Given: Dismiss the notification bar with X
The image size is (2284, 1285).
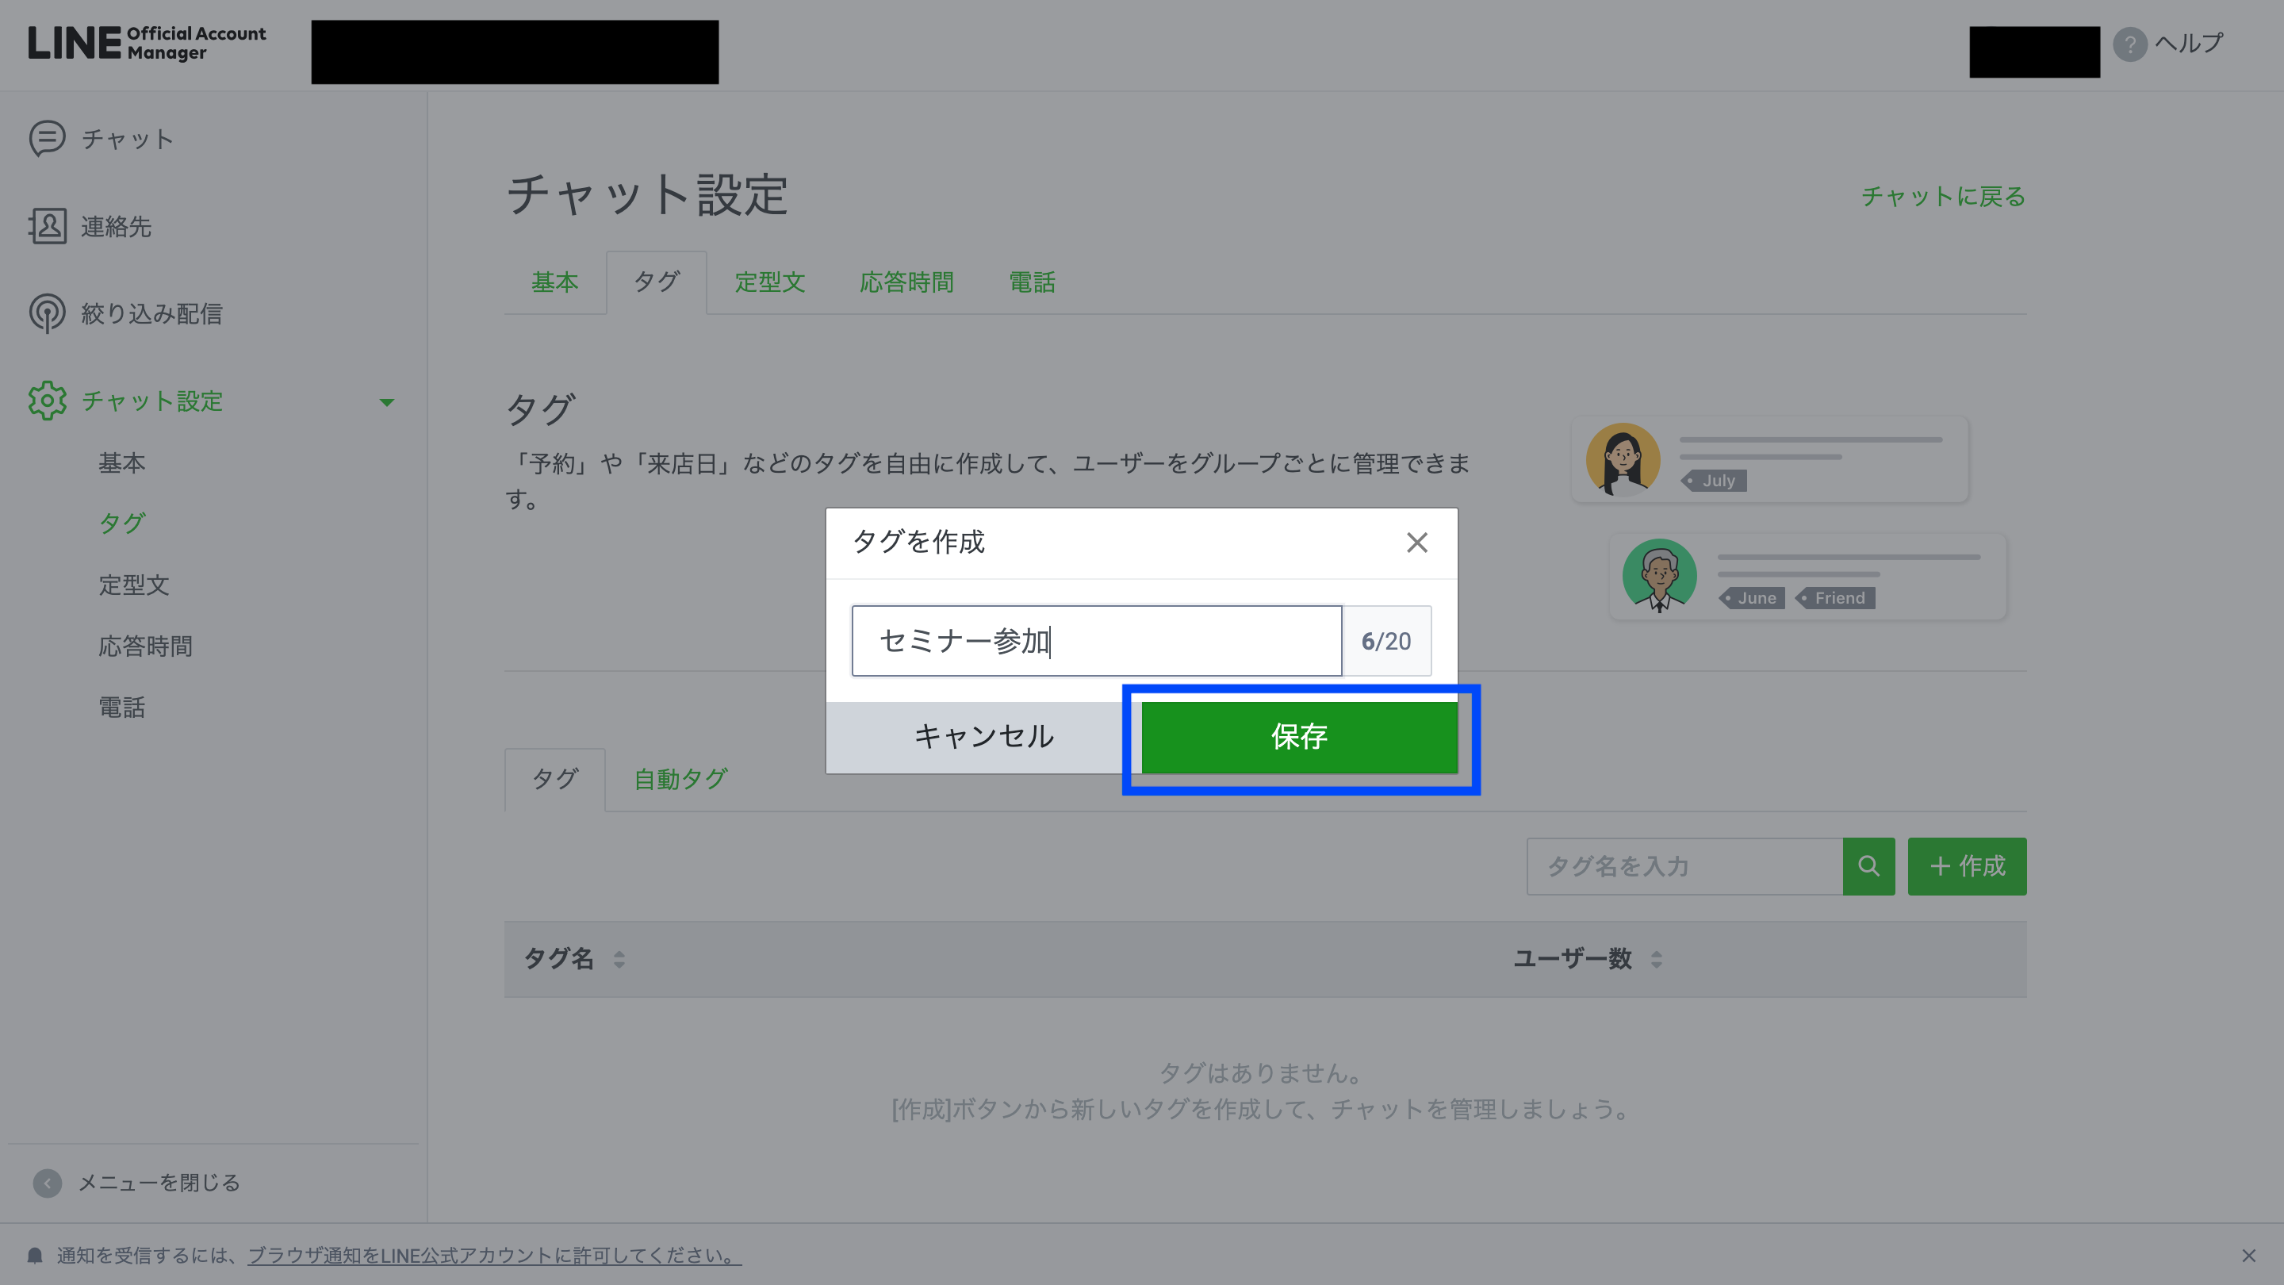Looking at the screenshot, I should (x=2248, y=1255).
